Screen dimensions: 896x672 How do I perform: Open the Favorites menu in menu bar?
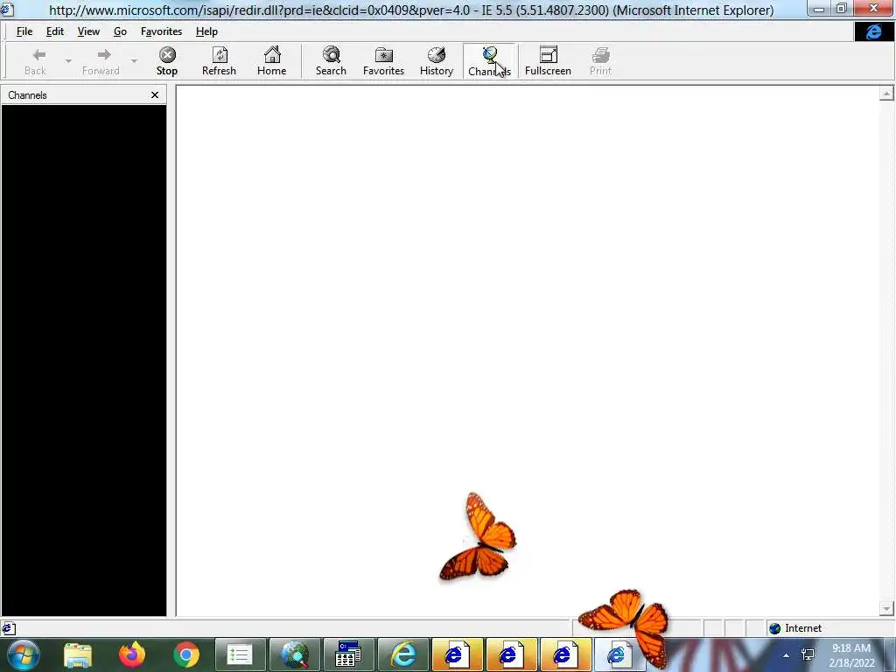161,31
